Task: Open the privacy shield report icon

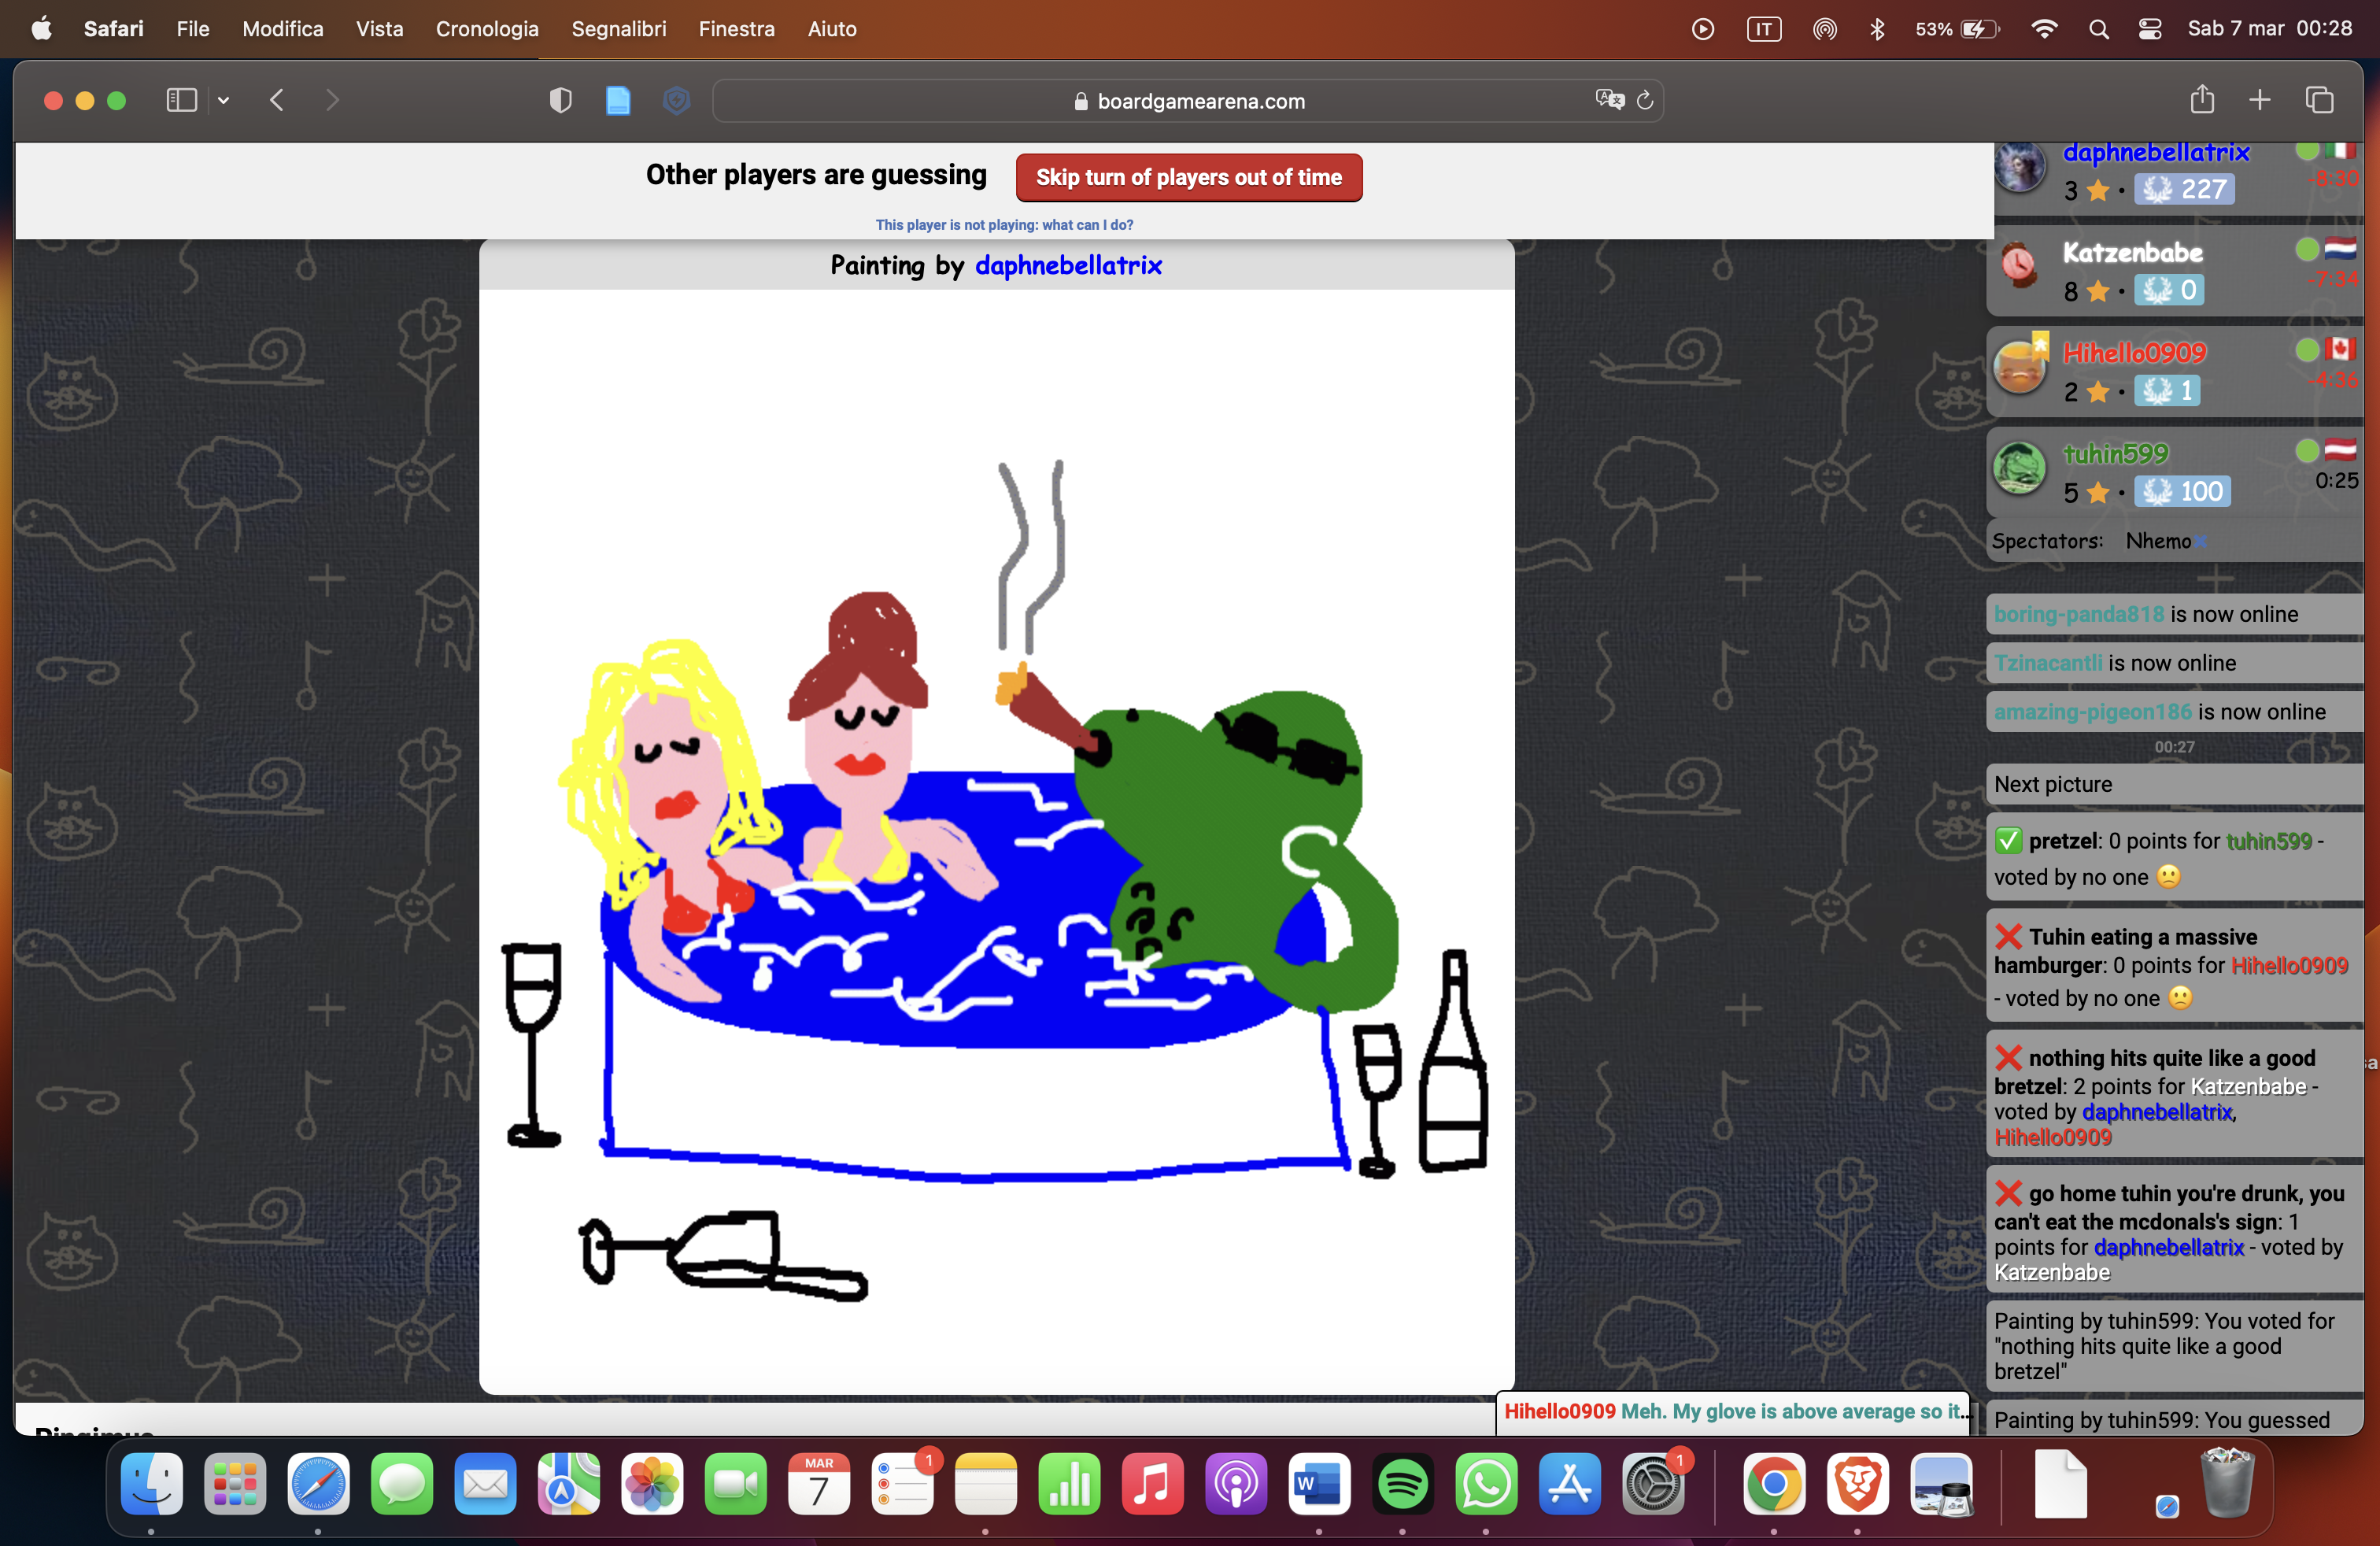Action: pos(561,100)
